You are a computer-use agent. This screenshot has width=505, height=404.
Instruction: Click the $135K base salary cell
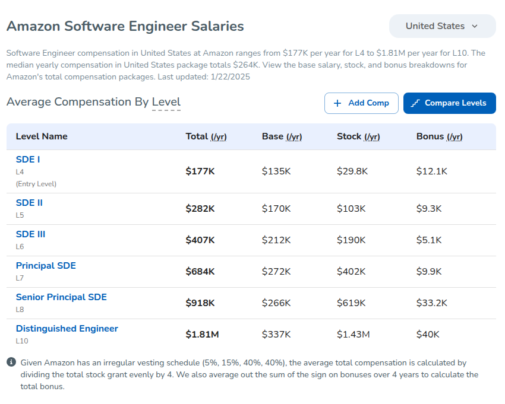coord(276,171)
